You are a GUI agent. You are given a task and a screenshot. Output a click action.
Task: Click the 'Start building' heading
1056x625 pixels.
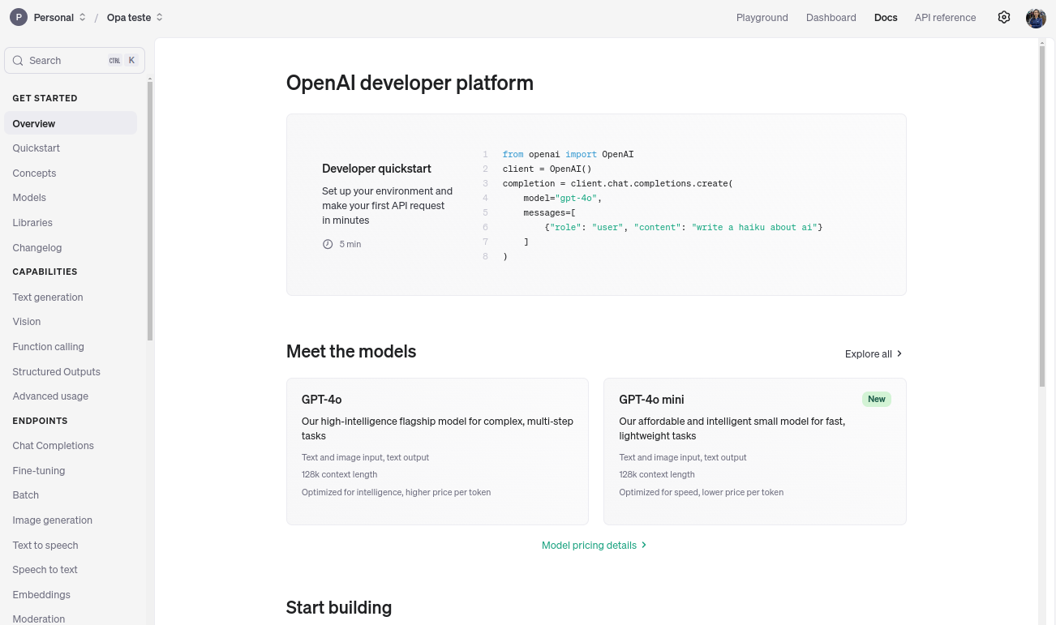(x=339, y=607)
